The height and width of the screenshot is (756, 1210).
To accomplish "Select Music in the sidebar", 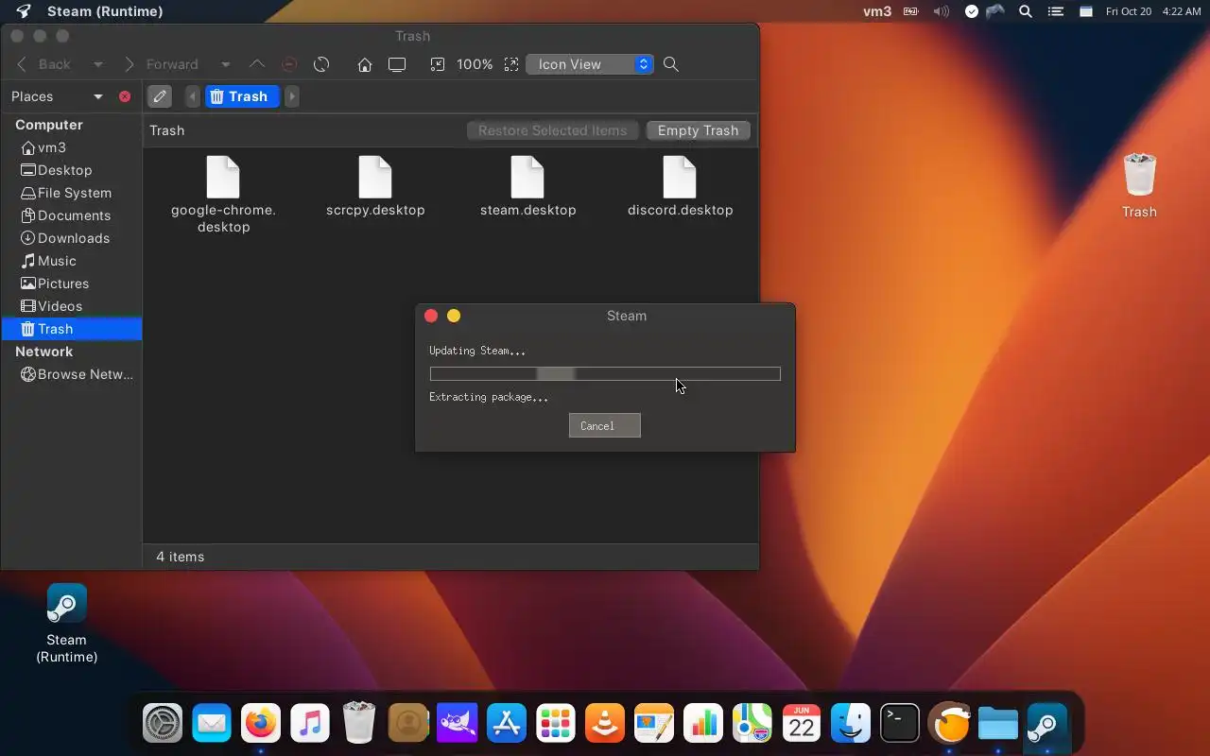I will (71, 261).
